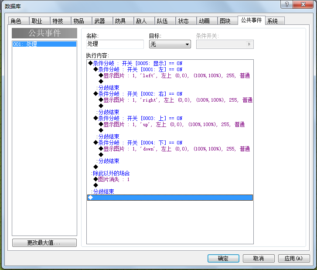Click 更改最大值 button
The image size is (317, 270).
[44, 243]
